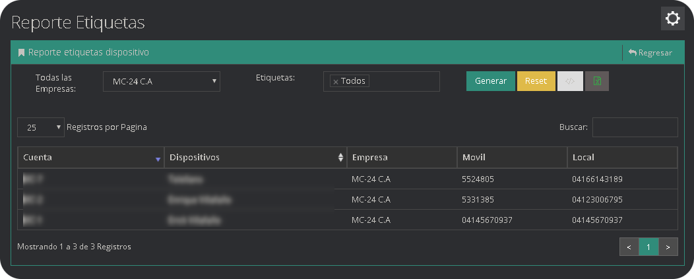694x279 pixels.
Task: Click the Buscar search input field
Action: click(x=635, y=127)
